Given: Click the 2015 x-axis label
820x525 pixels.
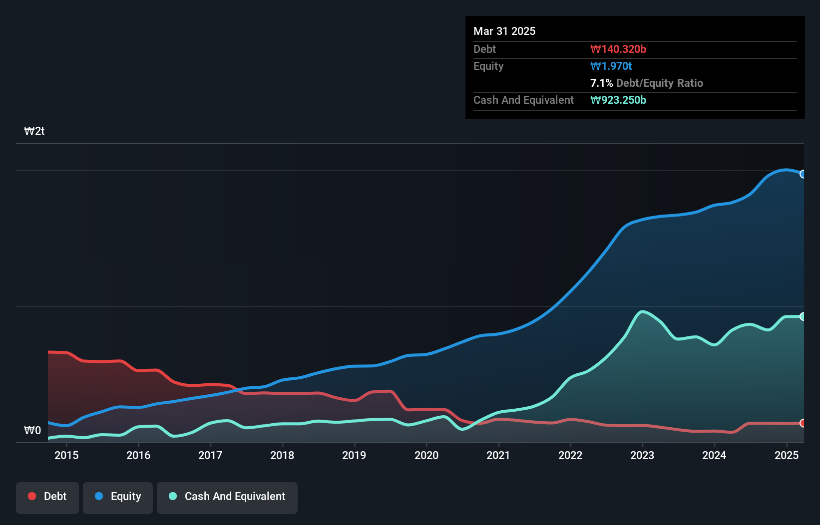Looking at the screenshot, I should point(66,455).
